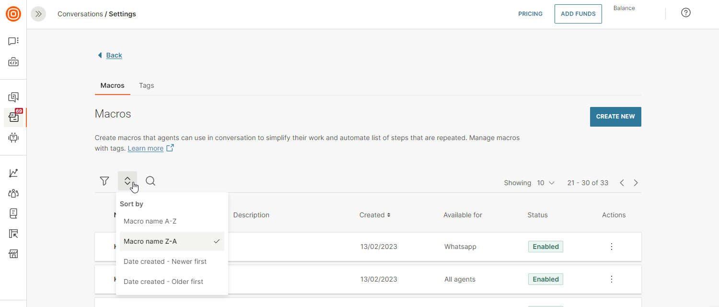Image resolution: width=719 pixels, height=307 pixels.
Task: Open the help question mark icon
Action: pos(685,13)
